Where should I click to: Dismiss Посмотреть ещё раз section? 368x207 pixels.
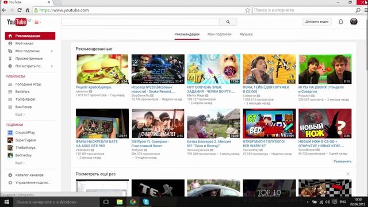tap(347, 174)
